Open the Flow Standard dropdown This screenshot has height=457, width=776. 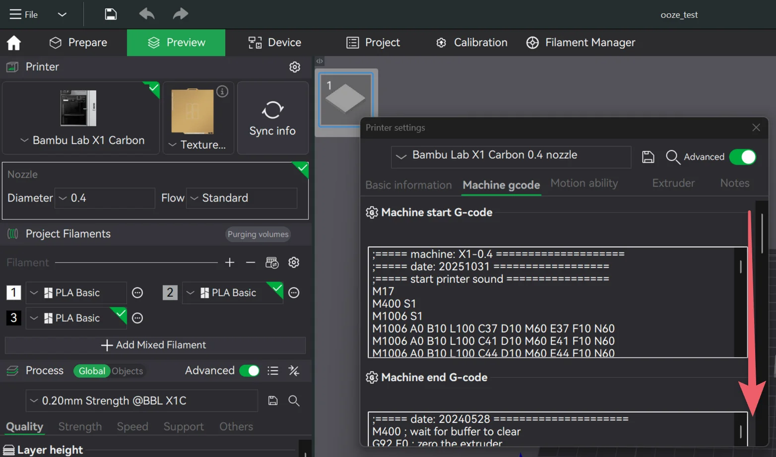point(242,198)
